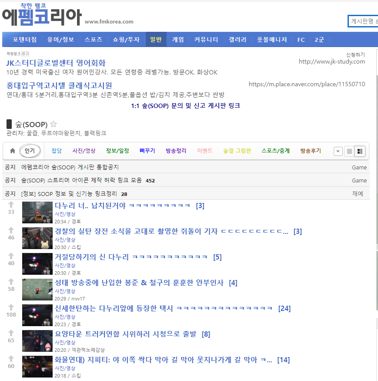Open FC in main navigation
This screenshot has height=381, width=378.
pyautogui.click(x=301, y=40)
